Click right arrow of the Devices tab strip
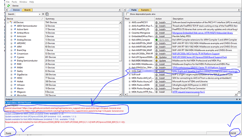The height and width of the screenshot is (137, 242). click(120, 10)
